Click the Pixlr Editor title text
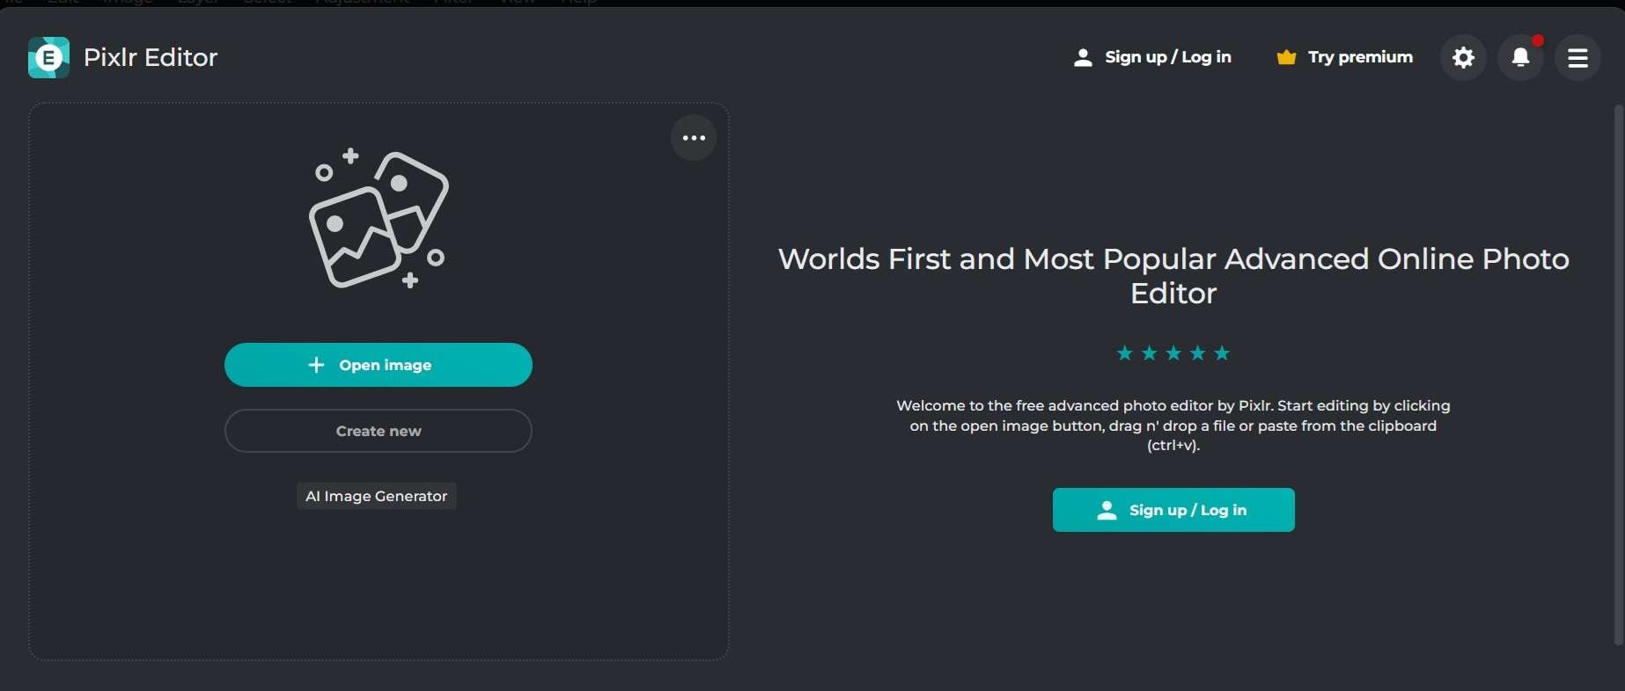The height and width of the screenshot is (691, 1625). pyautogui.click(x=151, y=58)
